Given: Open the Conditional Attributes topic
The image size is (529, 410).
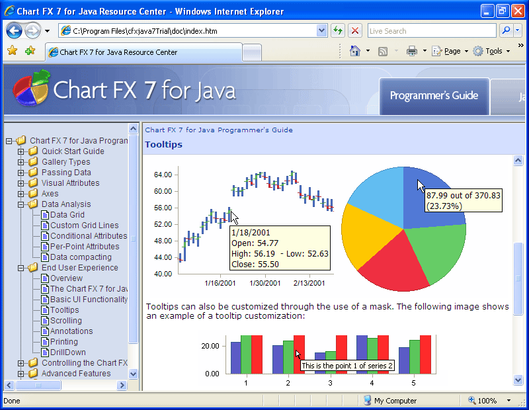Looking at the screenshot, I should coord(89,236).
